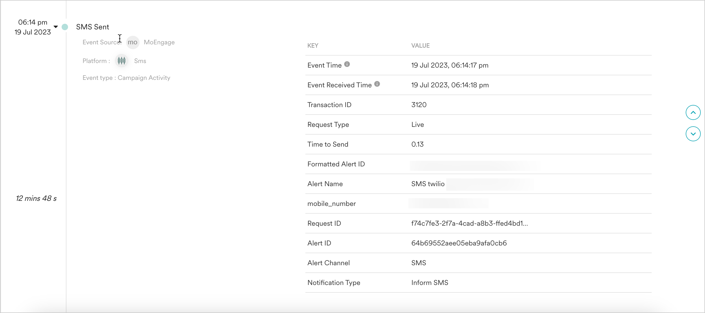Collapse the SMS Sent event with arrow
Viewport: 705px width, 313px height.
pyautogui.click(x=56, y=27)
